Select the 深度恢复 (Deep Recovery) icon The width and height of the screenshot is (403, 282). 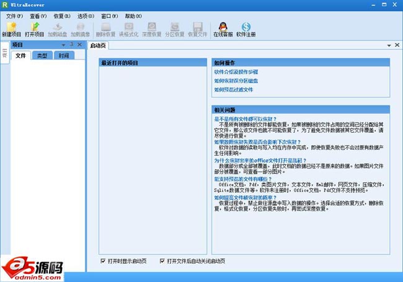click(x=152, y=30)
